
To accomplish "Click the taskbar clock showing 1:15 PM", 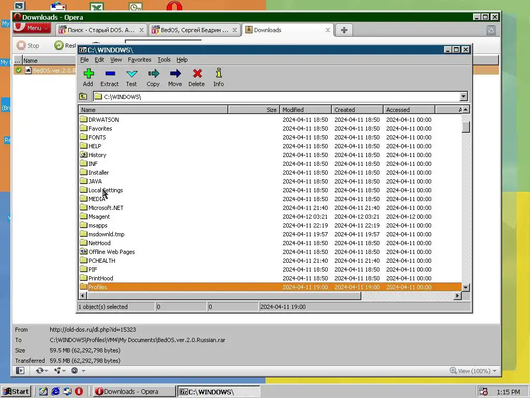I will 508,392.
